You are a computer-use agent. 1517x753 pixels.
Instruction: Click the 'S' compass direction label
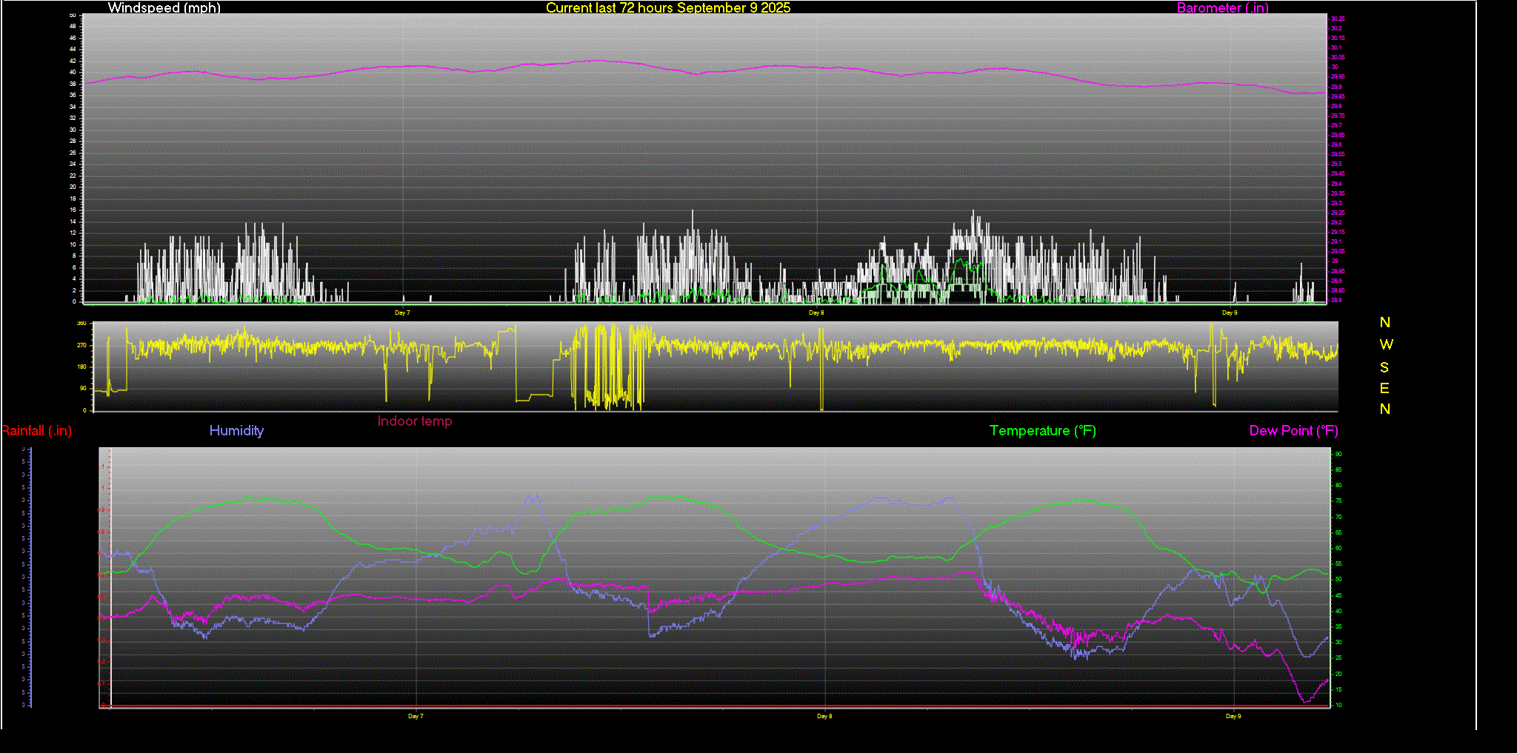1384,367
